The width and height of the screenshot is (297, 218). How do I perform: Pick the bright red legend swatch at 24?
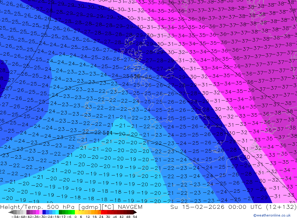(x=102, y=212)
